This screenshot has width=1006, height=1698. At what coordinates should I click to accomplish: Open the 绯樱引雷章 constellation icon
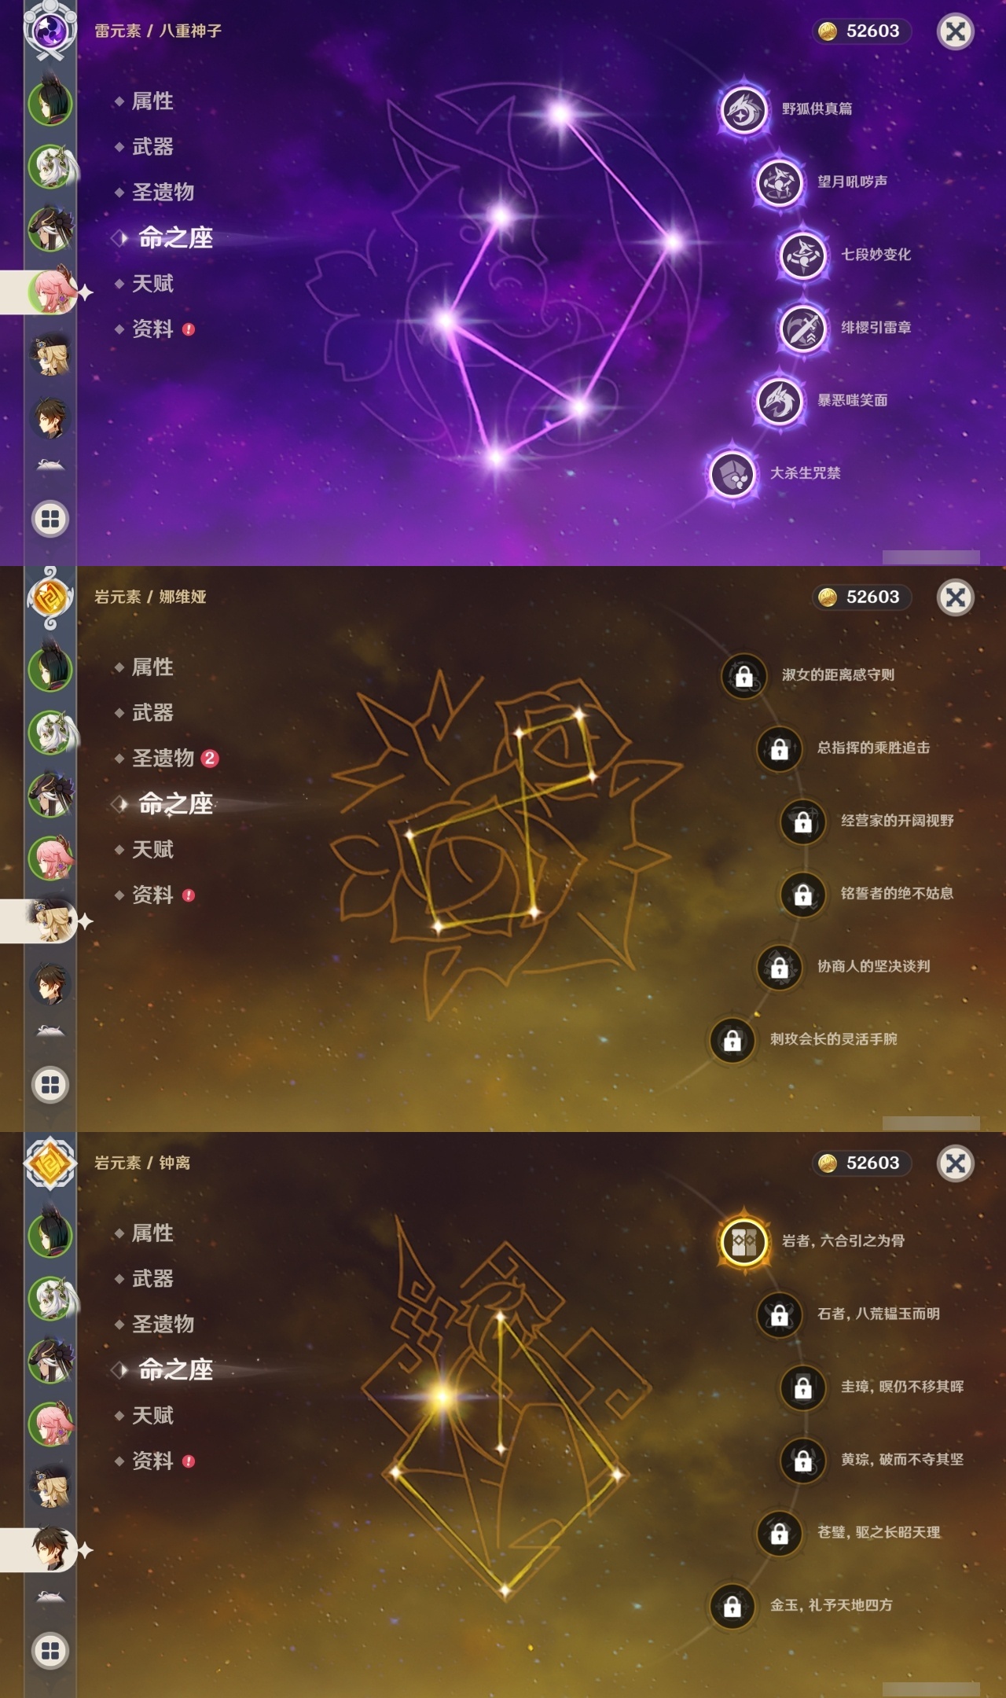(x=802, y=328)
